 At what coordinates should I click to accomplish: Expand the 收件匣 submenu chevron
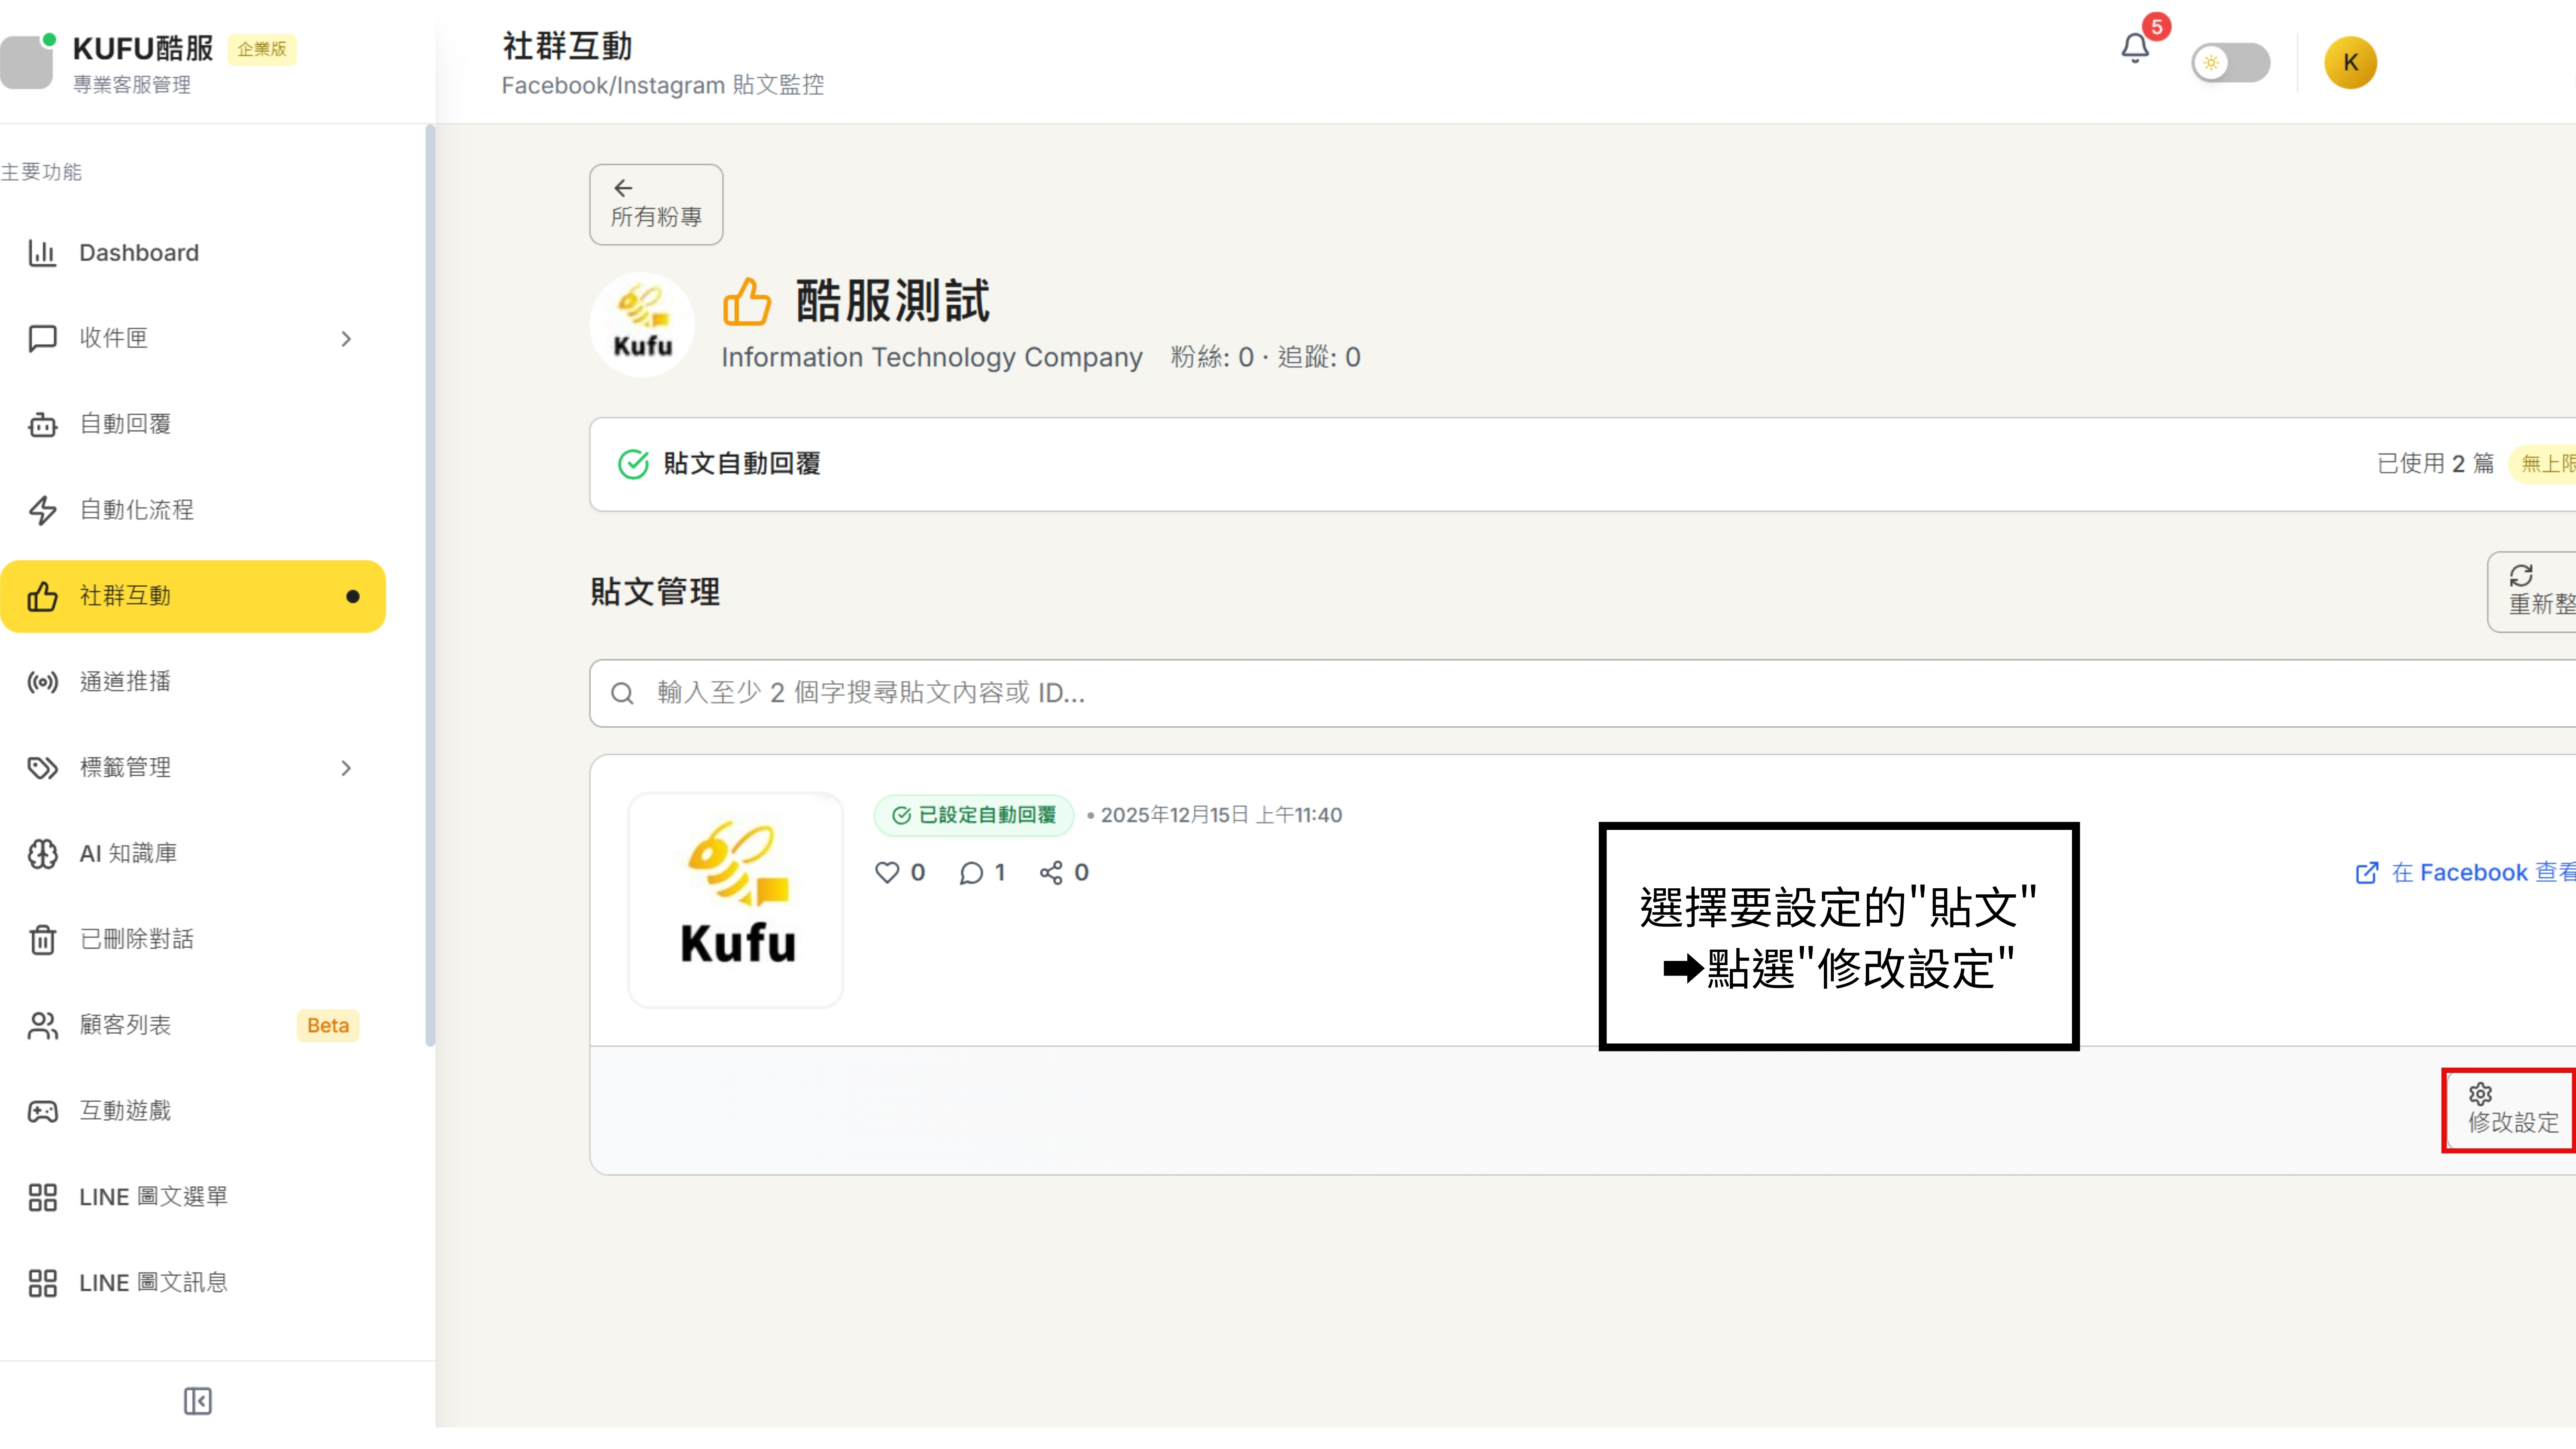tap(346, 338)
